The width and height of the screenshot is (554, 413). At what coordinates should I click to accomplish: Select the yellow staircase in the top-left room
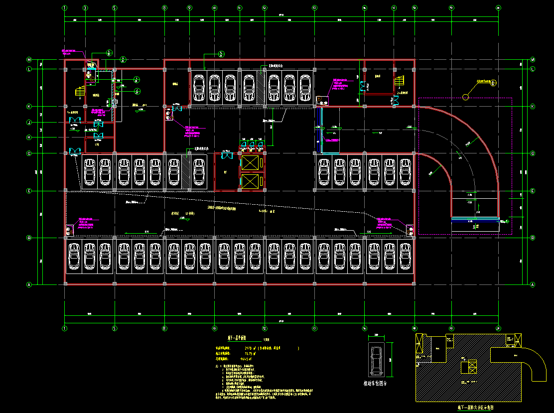(80, 92)
